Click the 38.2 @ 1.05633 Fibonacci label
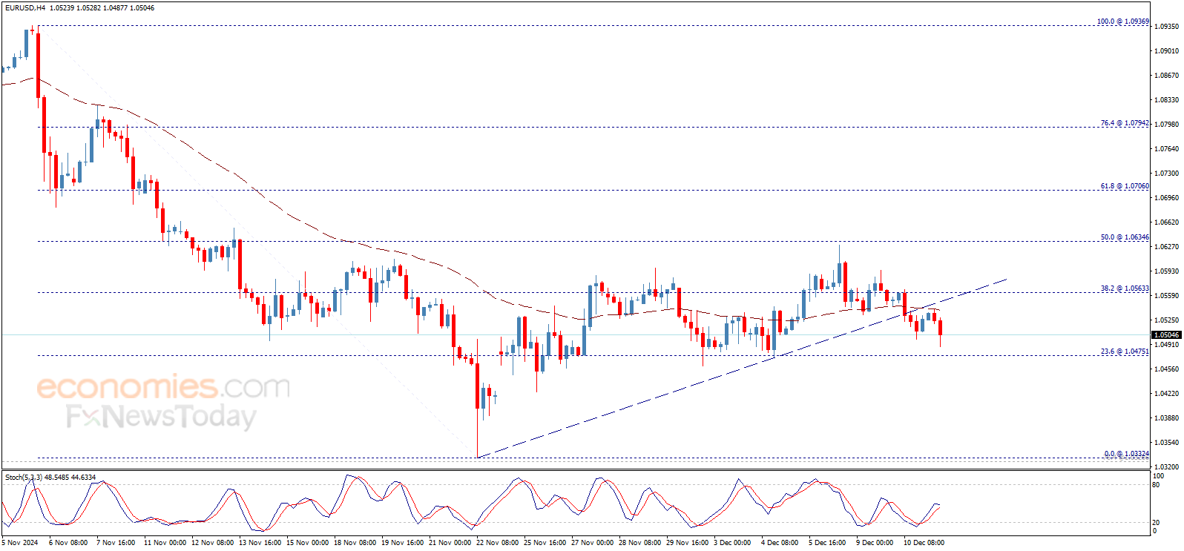This screenshot has width=1184, height=551. tap(1125, 288)
